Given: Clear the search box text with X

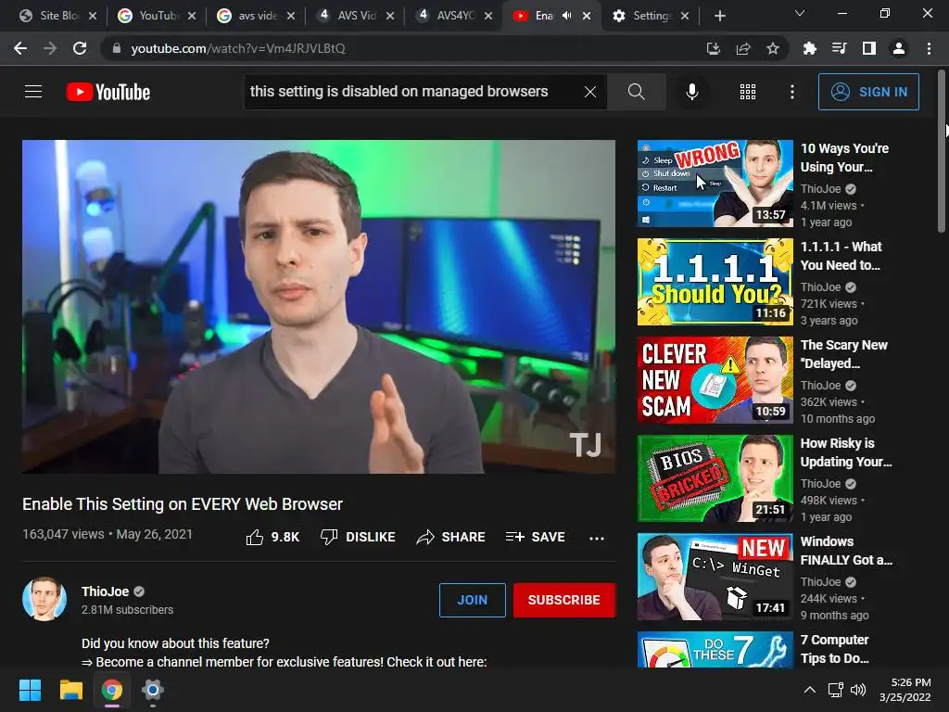Looking at the screenshot, I should point(590,92).
